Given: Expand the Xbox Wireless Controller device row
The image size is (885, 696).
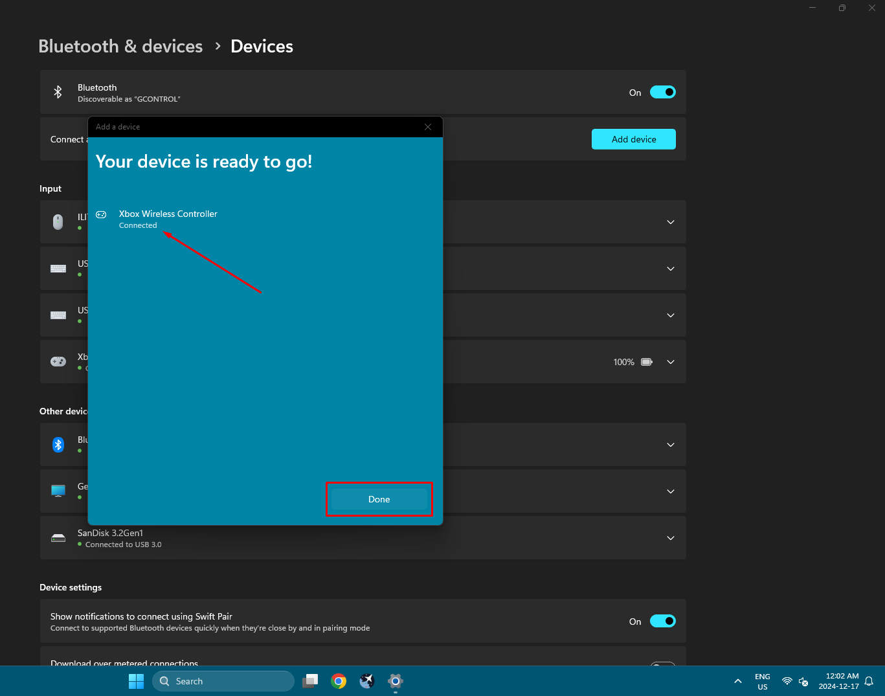Looking at the screenshot, I should click(x=670, y=362).
